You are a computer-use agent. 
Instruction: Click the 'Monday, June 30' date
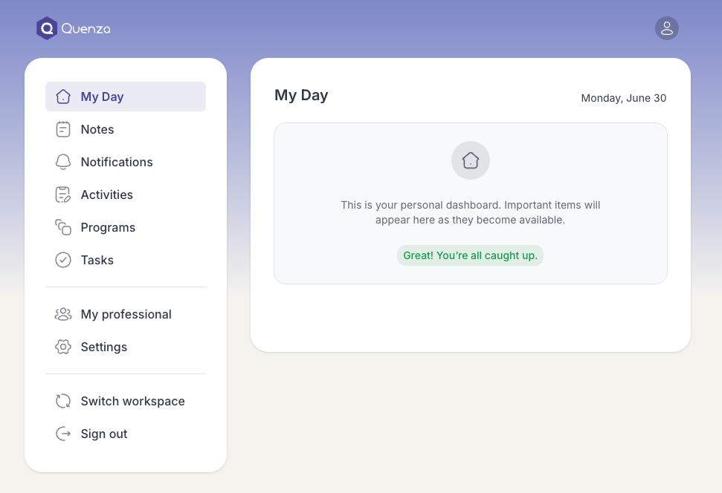pyautogui.click(x=623, y=98)
